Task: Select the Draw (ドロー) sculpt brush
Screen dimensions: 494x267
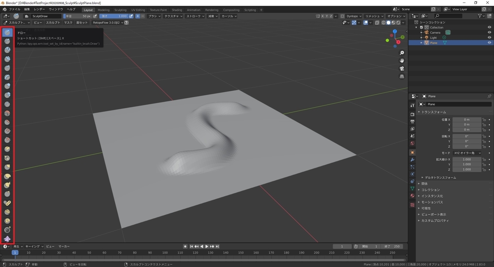Action: [7, 32]
